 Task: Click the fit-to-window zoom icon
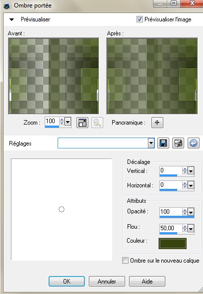click(x=82, y=123)
